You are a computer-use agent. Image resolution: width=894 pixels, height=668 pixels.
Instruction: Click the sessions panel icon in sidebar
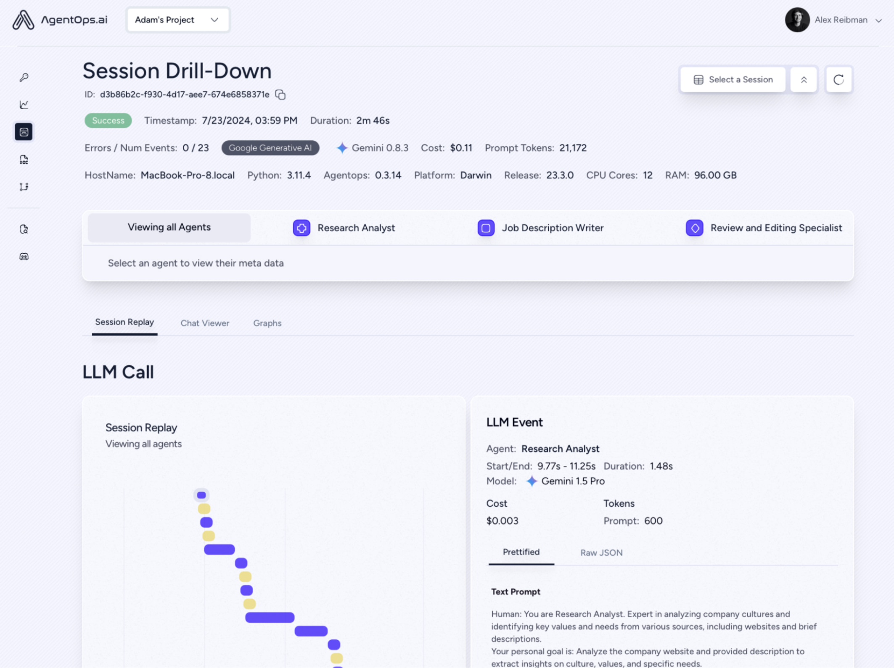coord(24,131)
